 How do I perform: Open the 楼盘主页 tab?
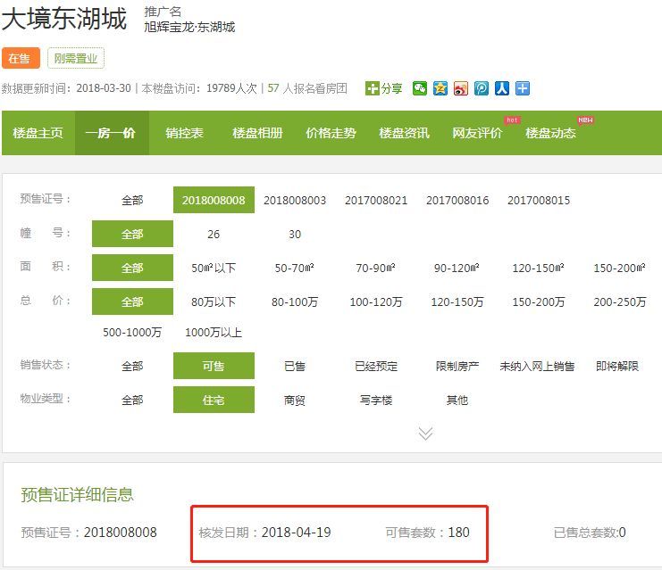tap(38, 133)
